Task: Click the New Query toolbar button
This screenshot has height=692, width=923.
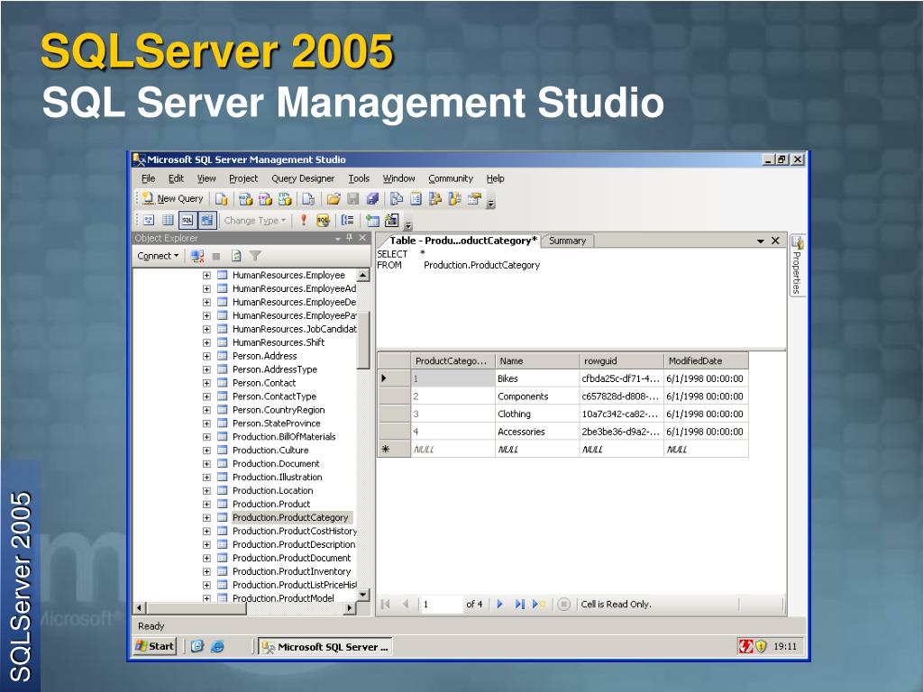Action: pyautogui.click(x=173, y=199)
